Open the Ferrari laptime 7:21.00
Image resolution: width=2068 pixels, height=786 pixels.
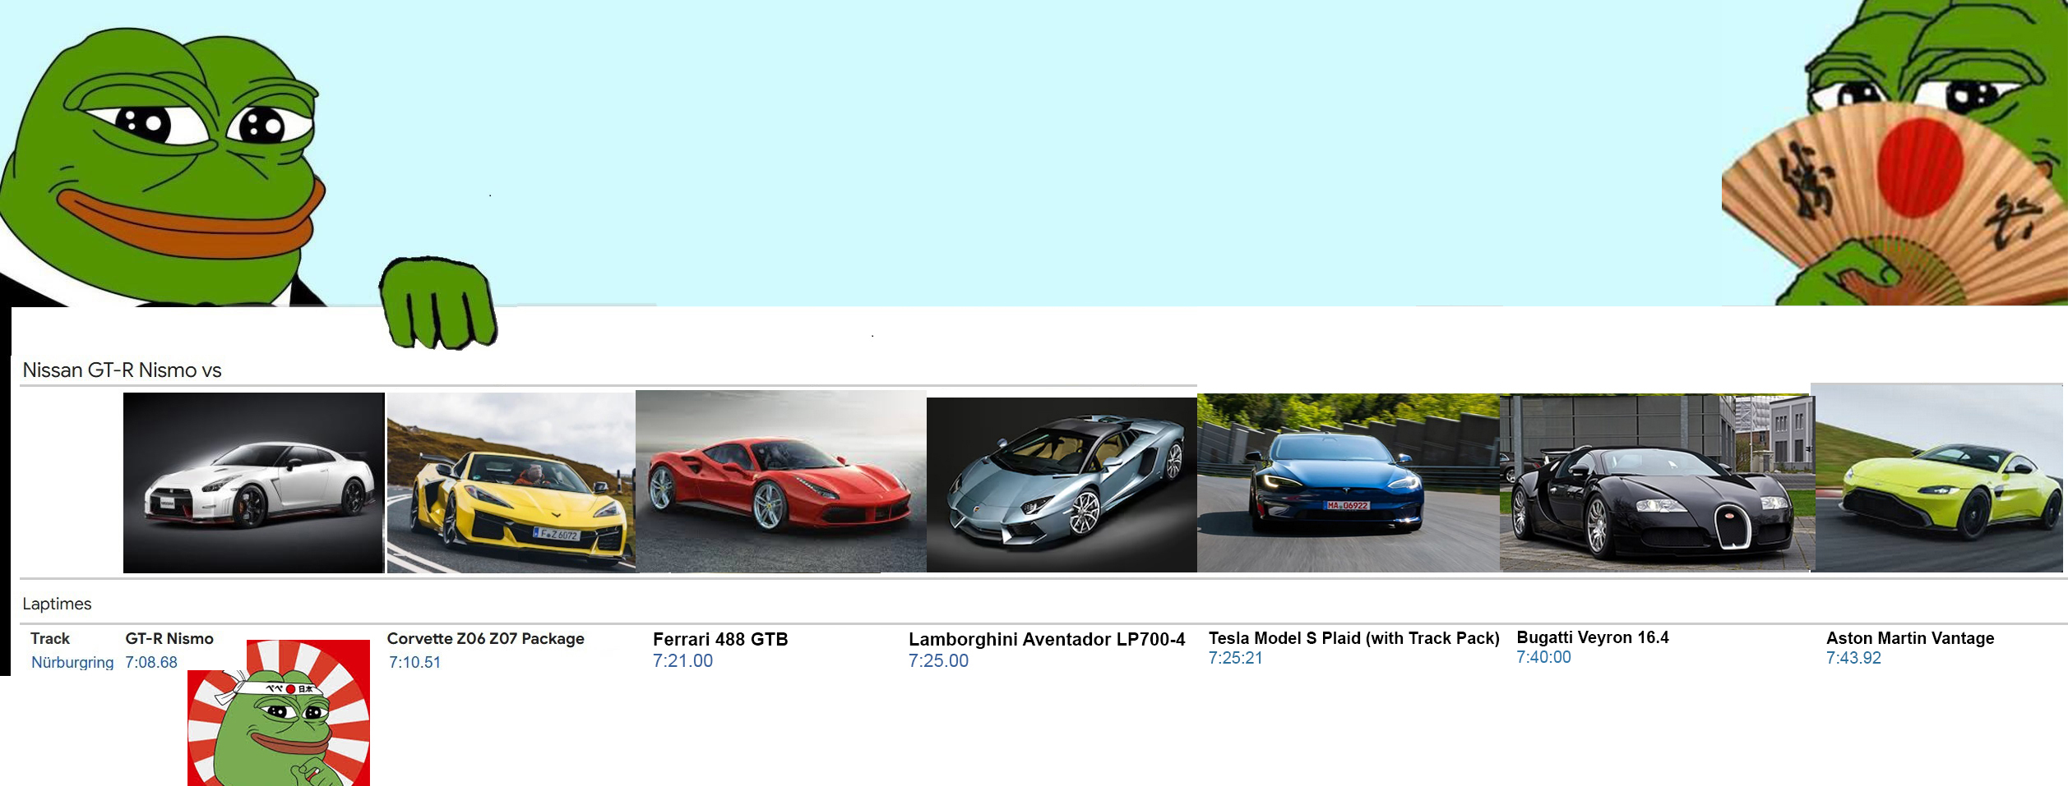[682, 660]
